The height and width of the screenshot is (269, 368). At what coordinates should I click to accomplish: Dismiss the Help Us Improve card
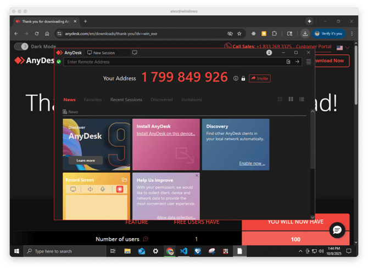pos(197,175)
